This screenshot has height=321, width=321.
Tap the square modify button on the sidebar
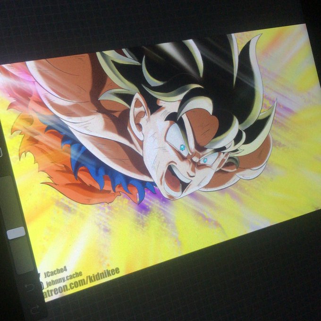pyautogui.click(x=1, y=152)
